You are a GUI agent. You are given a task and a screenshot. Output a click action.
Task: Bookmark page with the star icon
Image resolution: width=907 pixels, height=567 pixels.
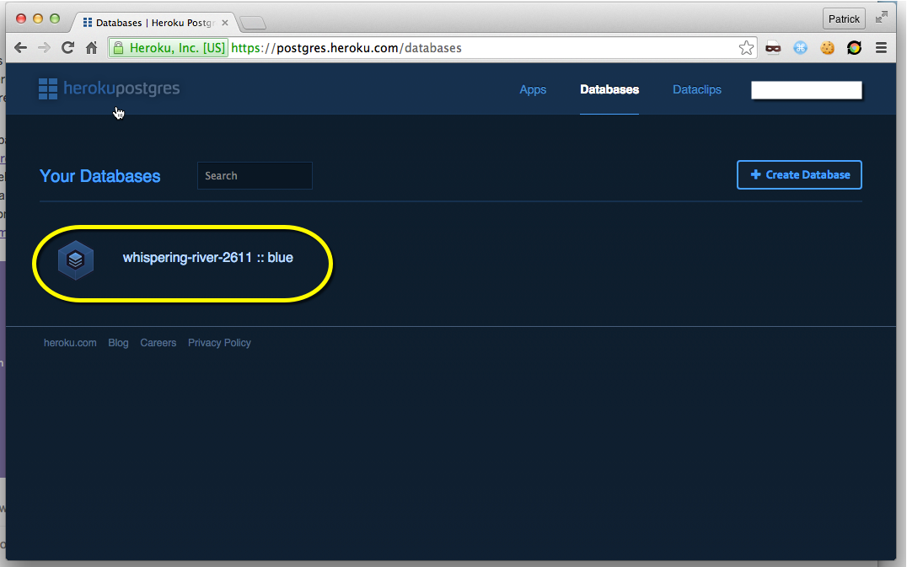(746, 48)
